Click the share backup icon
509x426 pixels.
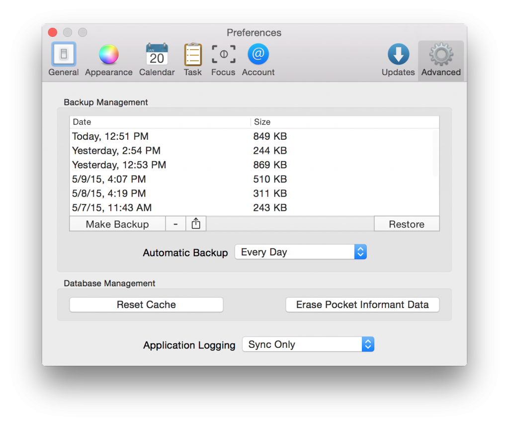point(196,224)
